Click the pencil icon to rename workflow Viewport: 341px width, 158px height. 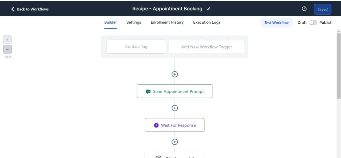pos(209,9)
